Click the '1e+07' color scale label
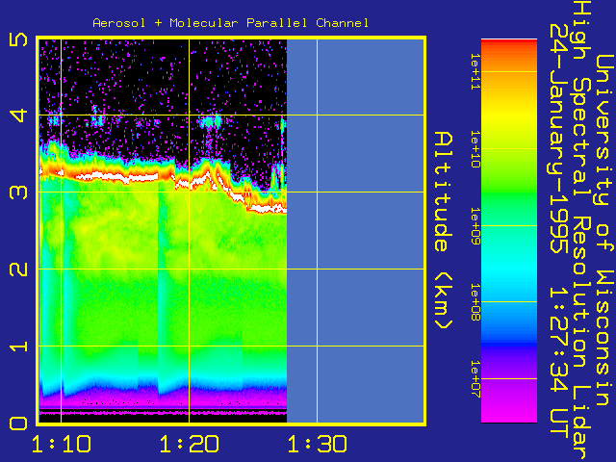This screenshot has width=616, height=462. [x=475, y=379]
